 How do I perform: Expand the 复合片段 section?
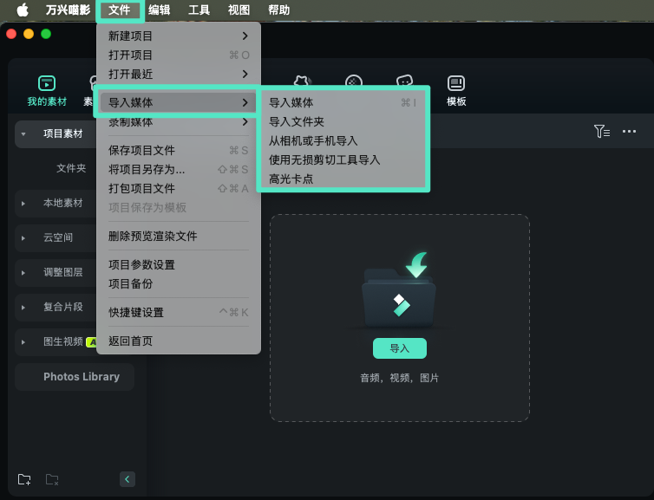click(23, 308)
